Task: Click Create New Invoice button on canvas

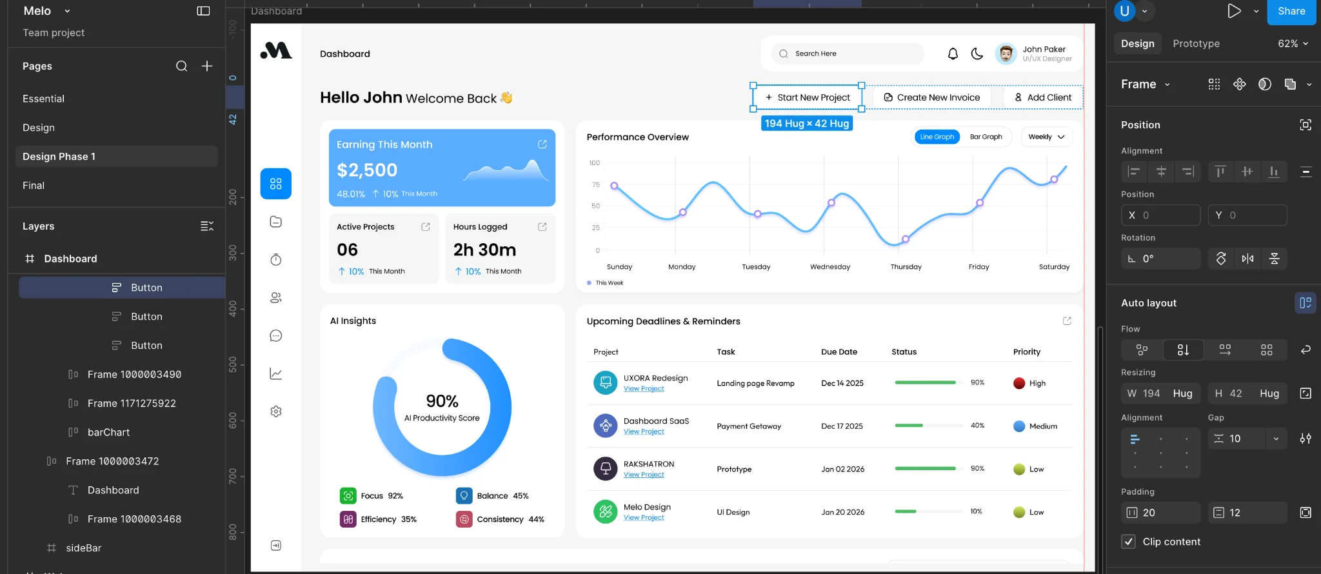Action: 932,97
